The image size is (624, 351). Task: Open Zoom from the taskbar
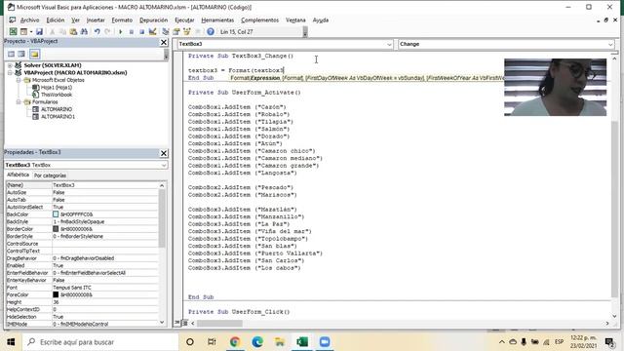pos(325,342)
